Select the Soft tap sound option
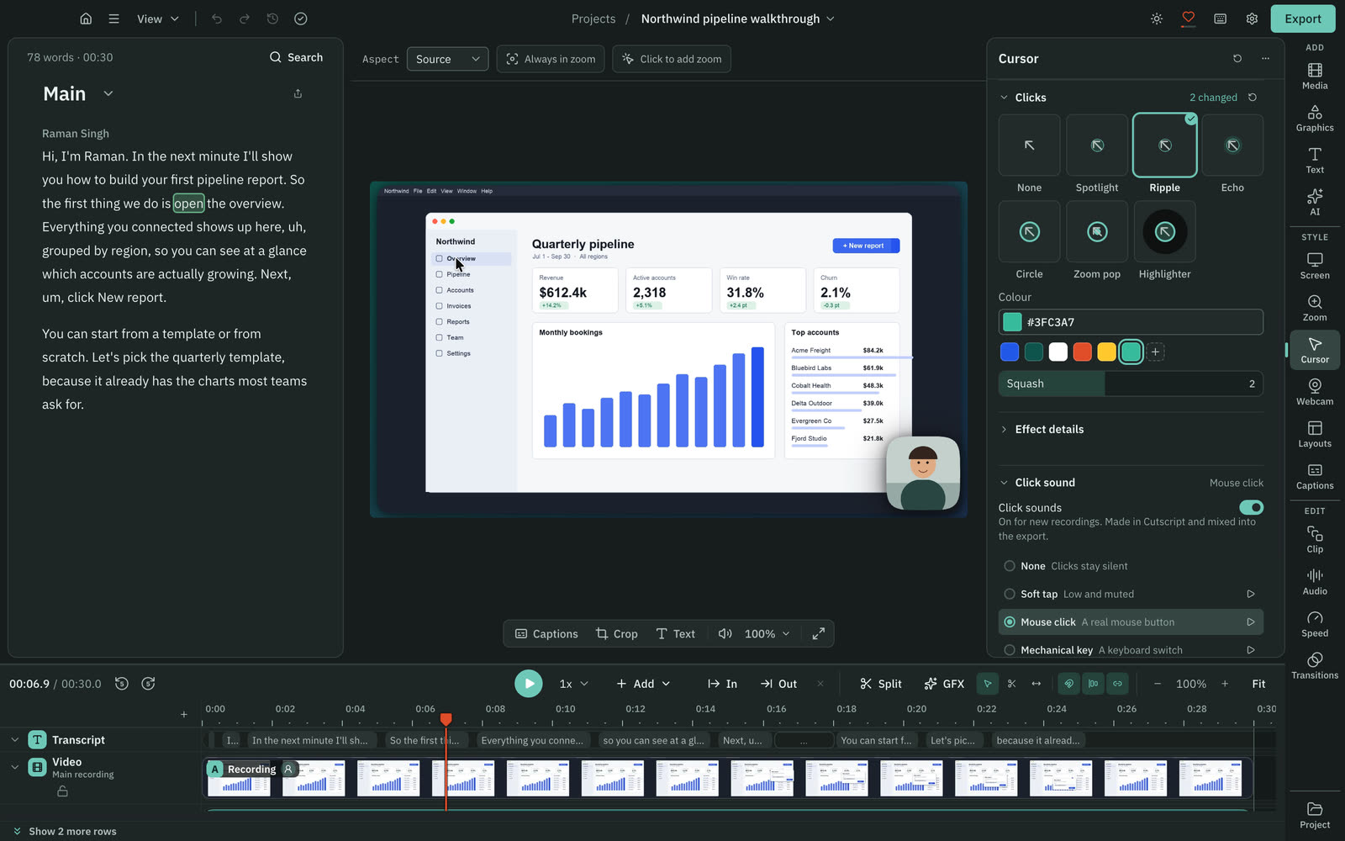This screenshot has width=1345, height=841. click(x=1131, y=594)
